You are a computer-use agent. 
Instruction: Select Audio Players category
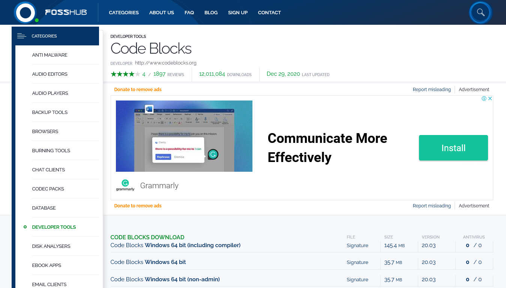(x=50, y=93)
